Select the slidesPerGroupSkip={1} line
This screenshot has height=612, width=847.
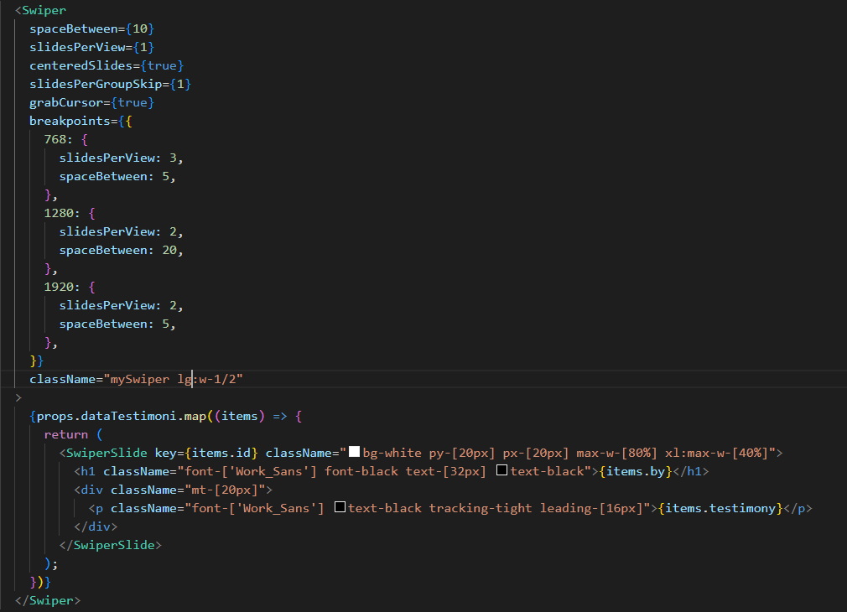click(x=110, y=84)
